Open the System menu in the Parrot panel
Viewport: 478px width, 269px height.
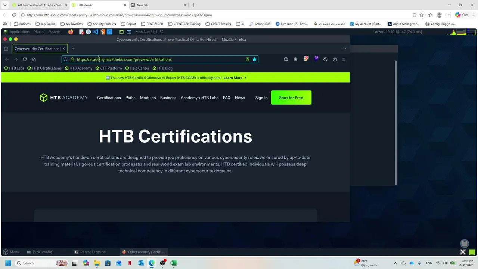tap(54, 32)
